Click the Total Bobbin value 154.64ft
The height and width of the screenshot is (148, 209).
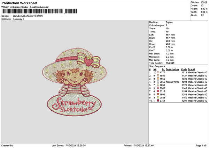tap(170, 63)
